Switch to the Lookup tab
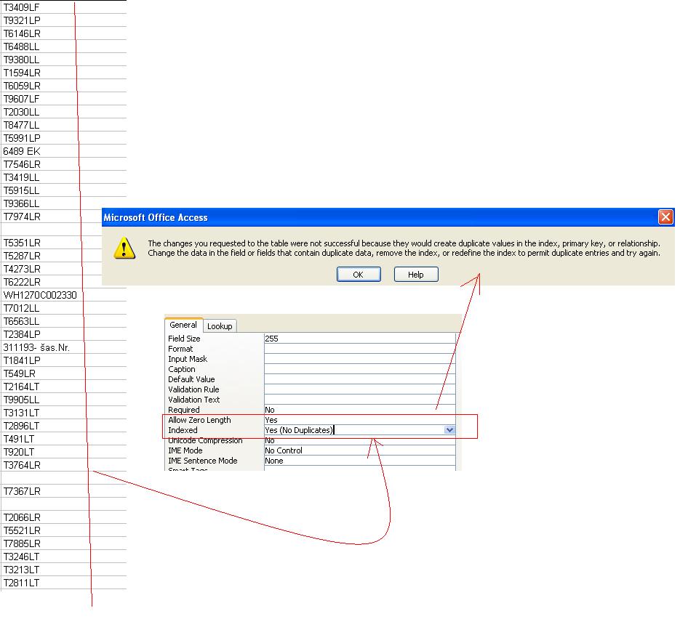This screenshot has height=635, width=680. point(220,326)
